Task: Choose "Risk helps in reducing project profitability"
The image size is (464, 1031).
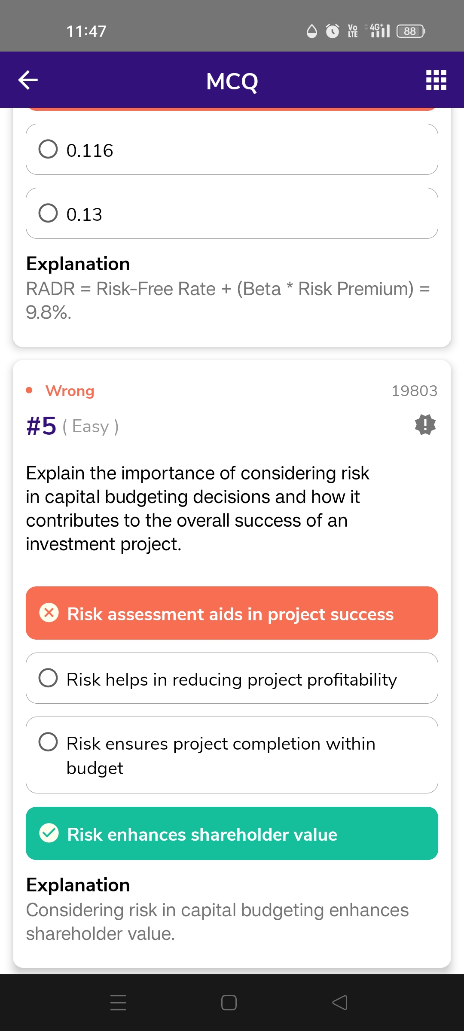Action: coord(232,678)
